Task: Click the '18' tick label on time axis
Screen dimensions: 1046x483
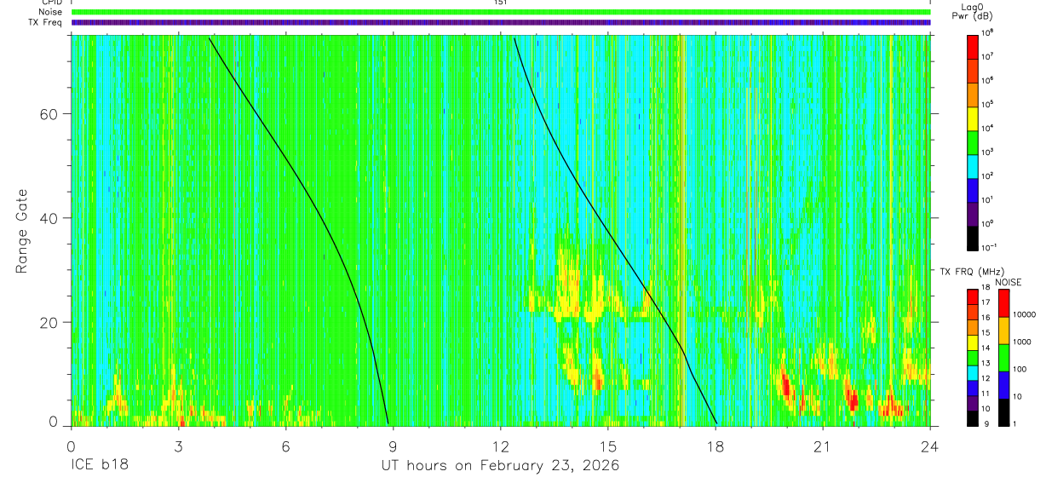Action: pos(716,446)
